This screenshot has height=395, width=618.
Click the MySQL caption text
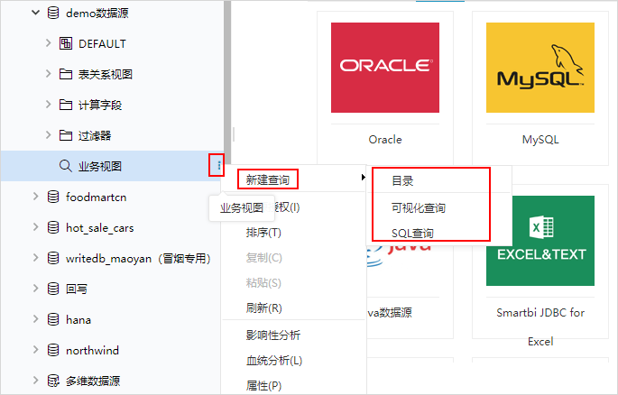coord(540,140)
